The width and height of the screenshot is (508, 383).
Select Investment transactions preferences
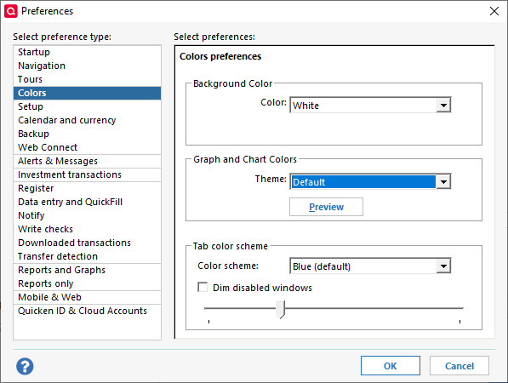coord(87,174)
